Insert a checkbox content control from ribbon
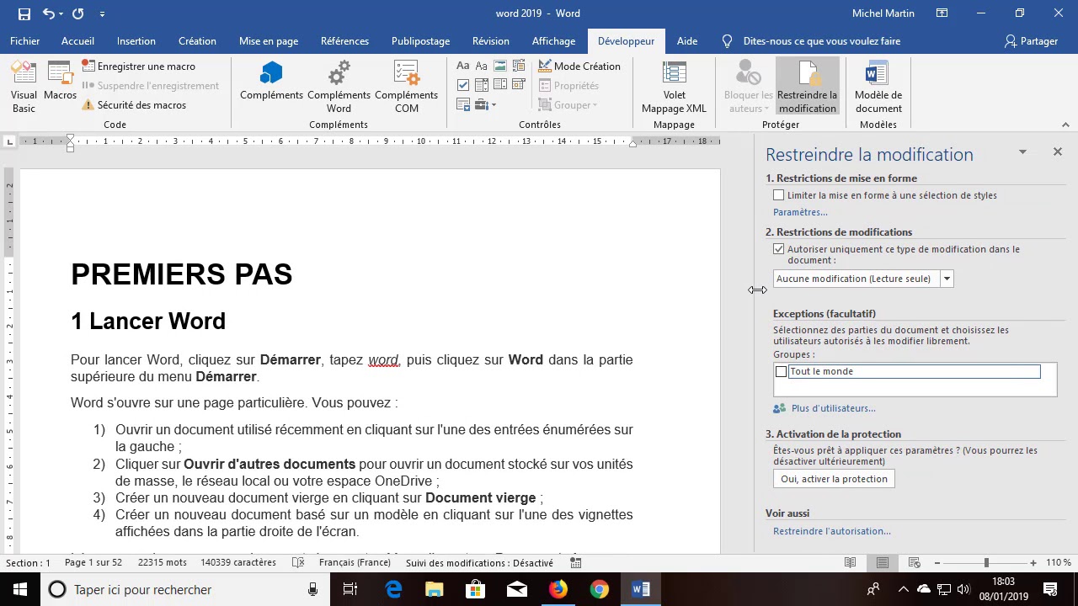The height and width of the screenshot is (606, 1078). 463,85
